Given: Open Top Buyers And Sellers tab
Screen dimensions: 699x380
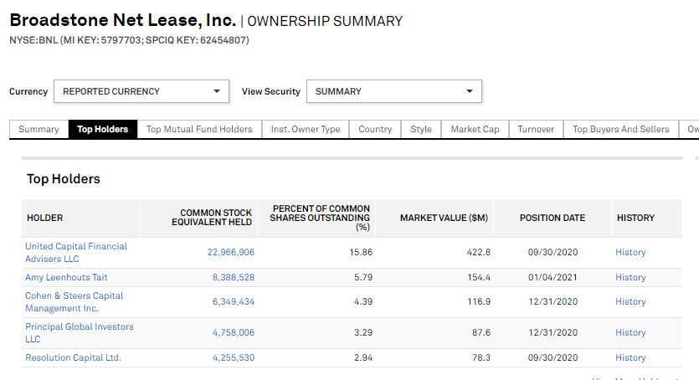Looking at the screenshot, I should click(x=620, y=129).
